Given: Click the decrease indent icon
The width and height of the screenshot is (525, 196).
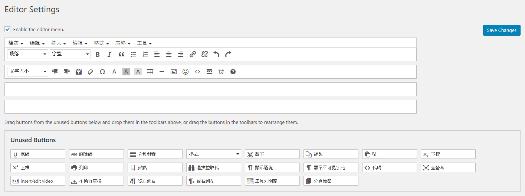Looking at the screenshot, I should pyautogui.click(x=55, y=72).
